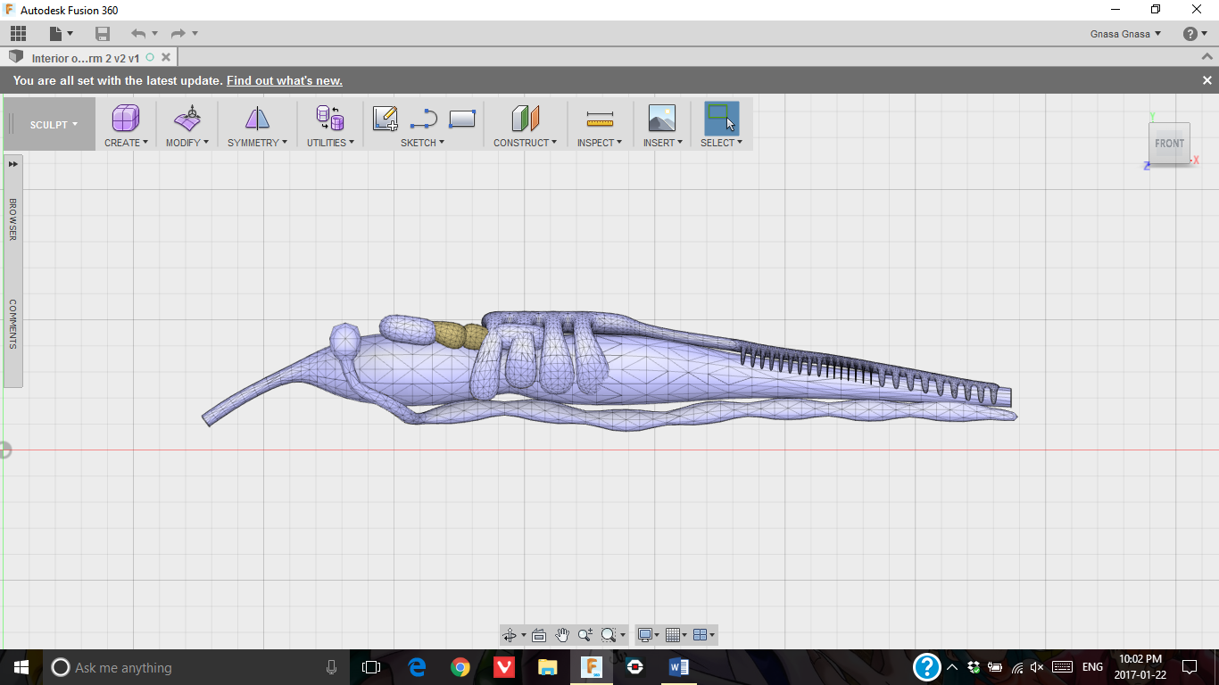Viewport: 1219px width, 685px height.
Task: Select the tan highlighted segment on model
Action: coord(460,334)
